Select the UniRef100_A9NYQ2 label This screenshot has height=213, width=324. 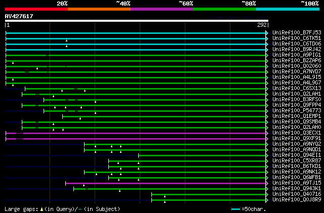pos(297,144)
